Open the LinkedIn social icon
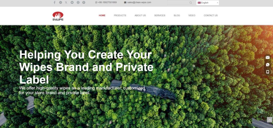The width and height of the screenshot is (273, 128). (x=61, y=2)
